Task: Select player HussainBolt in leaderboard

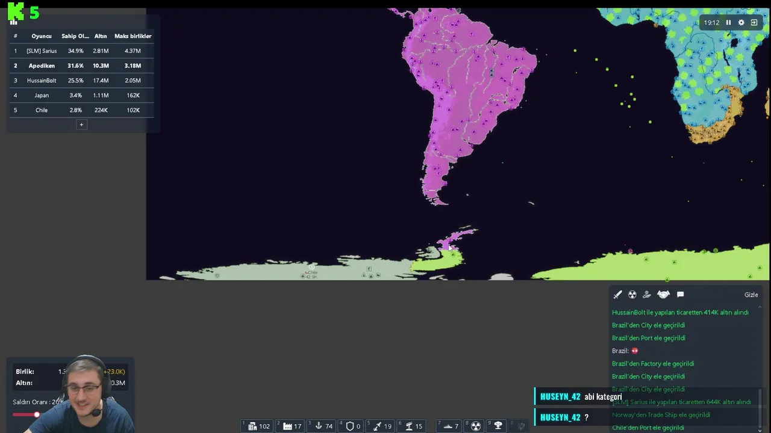Action: 42,81
